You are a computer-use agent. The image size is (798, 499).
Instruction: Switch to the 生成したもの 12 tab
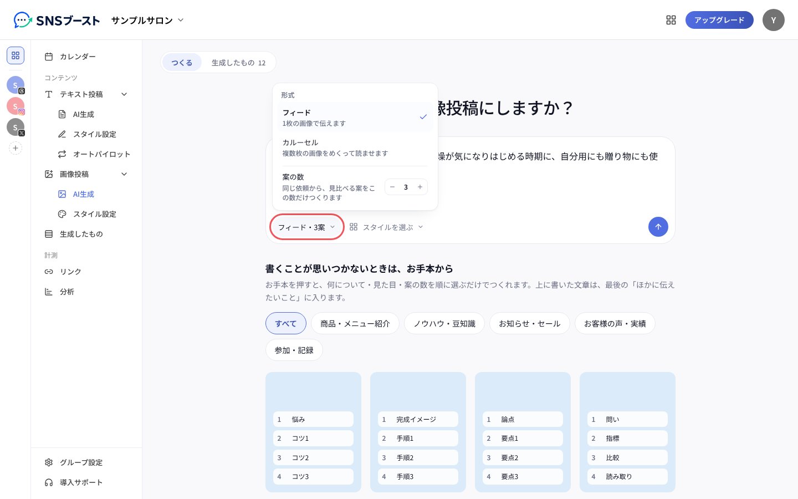[x=238, y=63]
